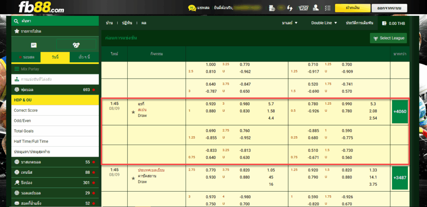Click the magnifier search icon in sidebar

pos(16,21)
